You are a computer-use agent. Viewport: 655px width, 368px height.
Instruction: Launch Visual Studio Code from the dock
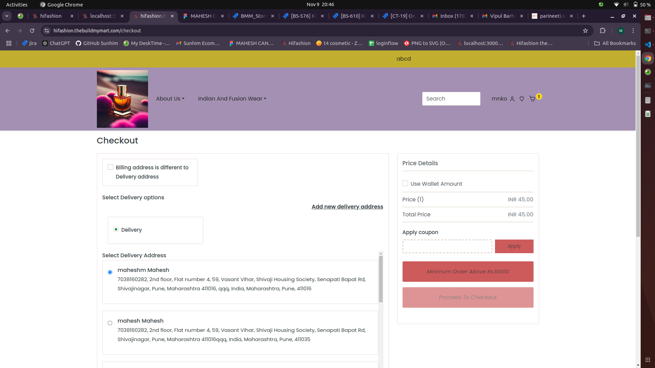(x=648, y=45)
